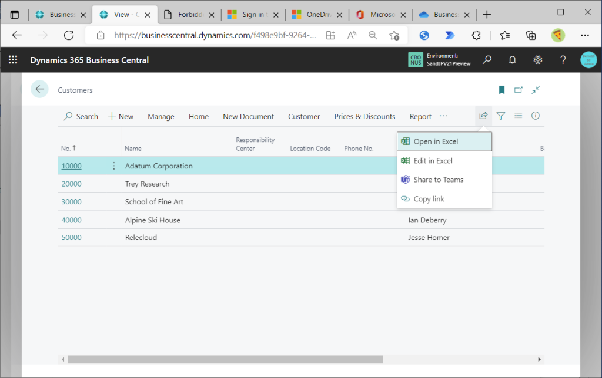This screenshot has width=602, height=378.
Task: Open the Prices & Discounts menu
Action: click(x=364, y=117)
